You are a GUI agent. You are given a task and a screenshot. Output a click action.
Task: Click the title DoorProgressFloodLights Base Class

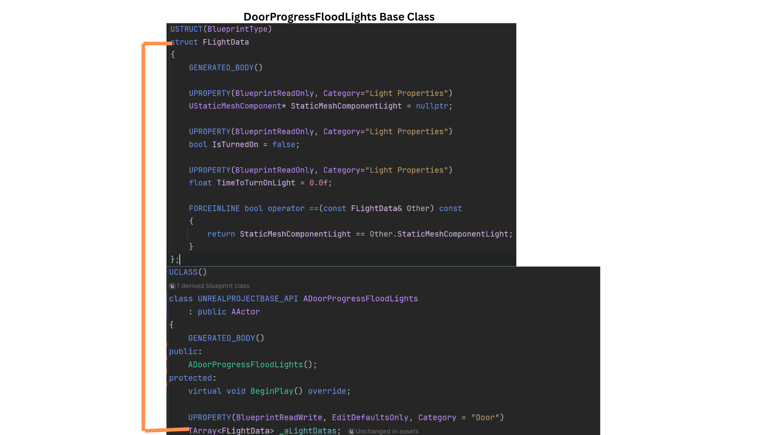[x=339, y=17]
